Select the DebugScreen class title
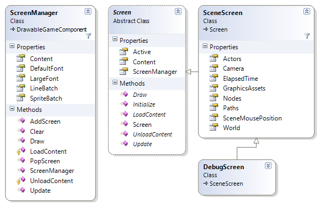The width and height of the screenshot is (319, 205). click(x=224, y=167)
